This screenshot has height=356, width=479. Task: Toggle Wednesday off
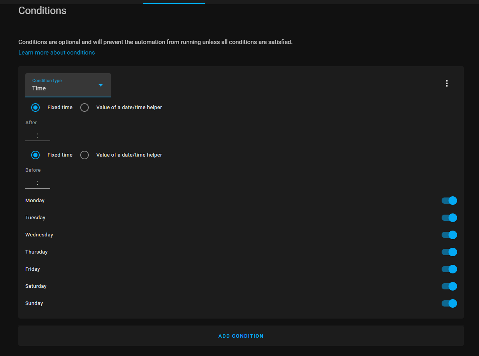pos(449,234)
